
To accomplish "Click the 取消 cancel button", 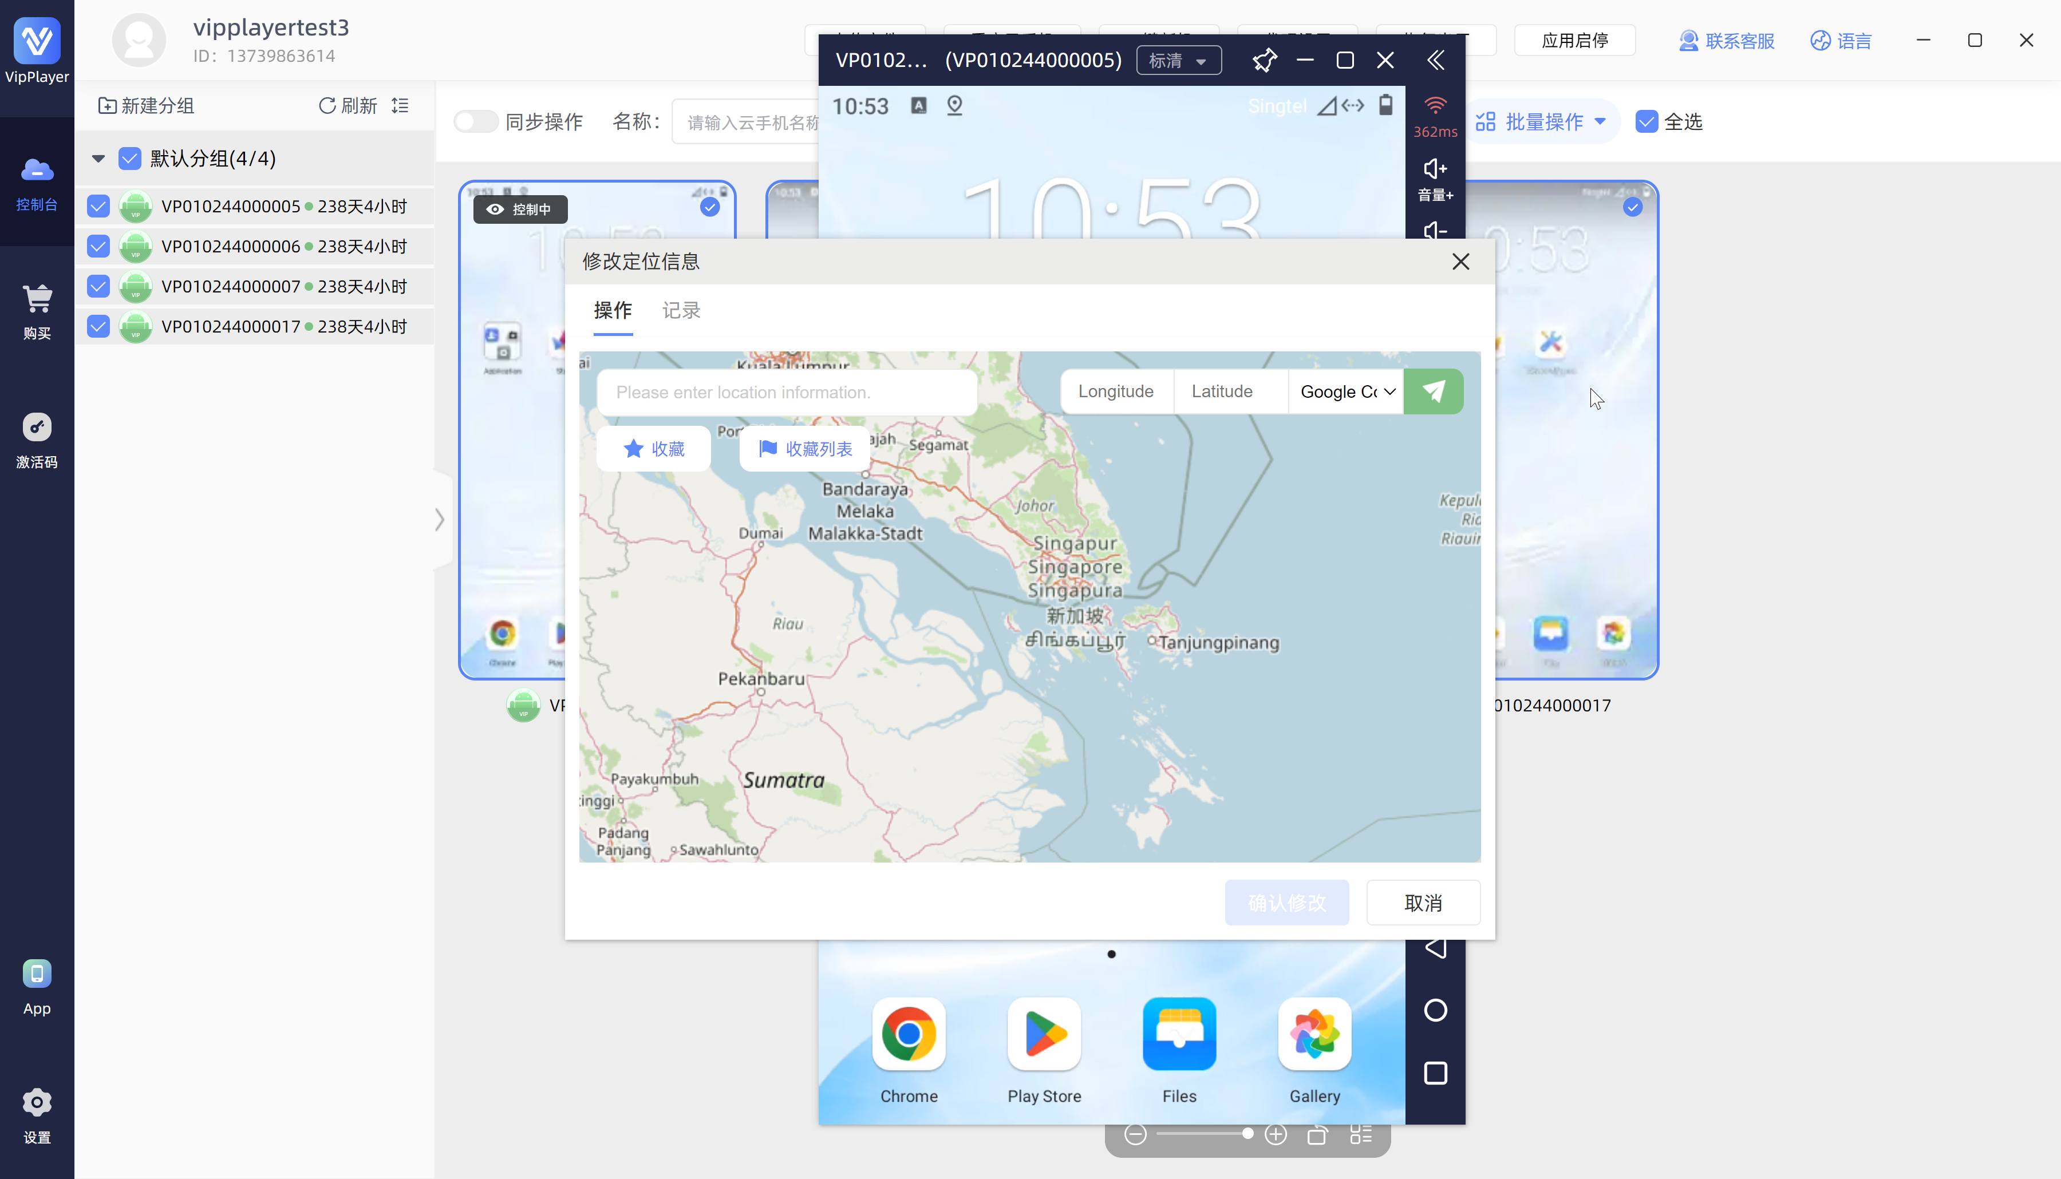I will [x=1423, y=903].
